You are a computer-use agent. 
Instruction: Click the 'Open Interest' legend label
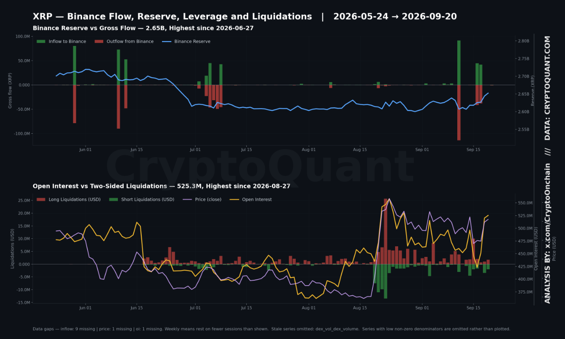257,200
